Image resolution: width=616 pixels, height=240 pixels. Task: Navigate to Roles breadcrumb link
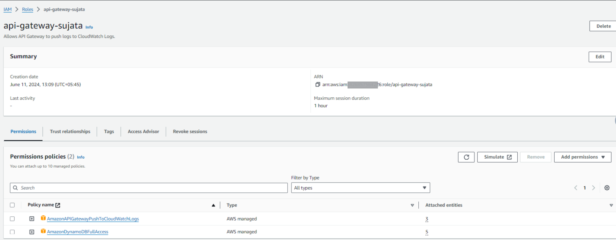click(x=28, y=9)
